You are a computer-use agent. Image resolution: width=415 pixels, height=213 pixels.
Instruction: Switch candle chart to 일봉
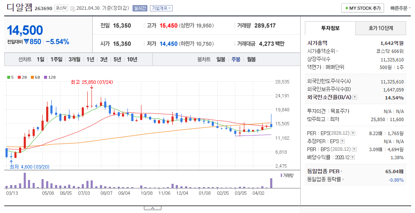(x=221, y=60)
